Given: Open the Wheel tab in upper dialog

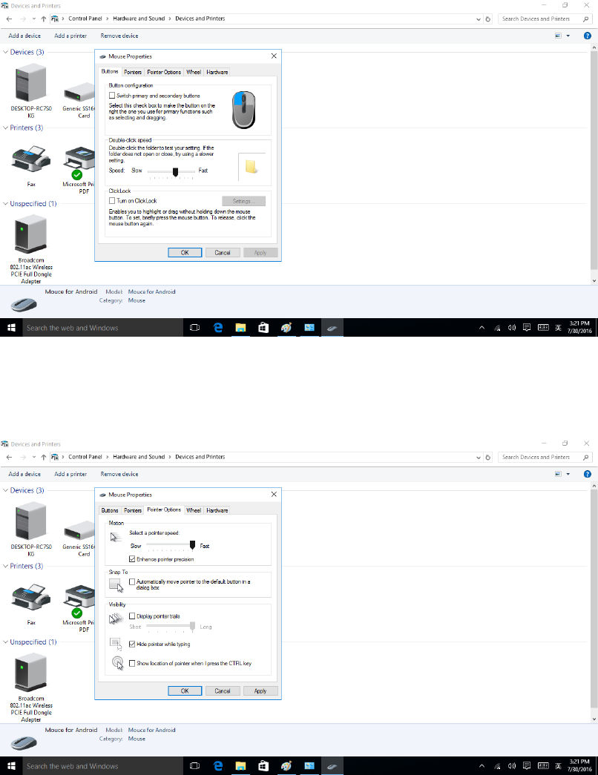Looking at the screenshot, I should 194,72.
